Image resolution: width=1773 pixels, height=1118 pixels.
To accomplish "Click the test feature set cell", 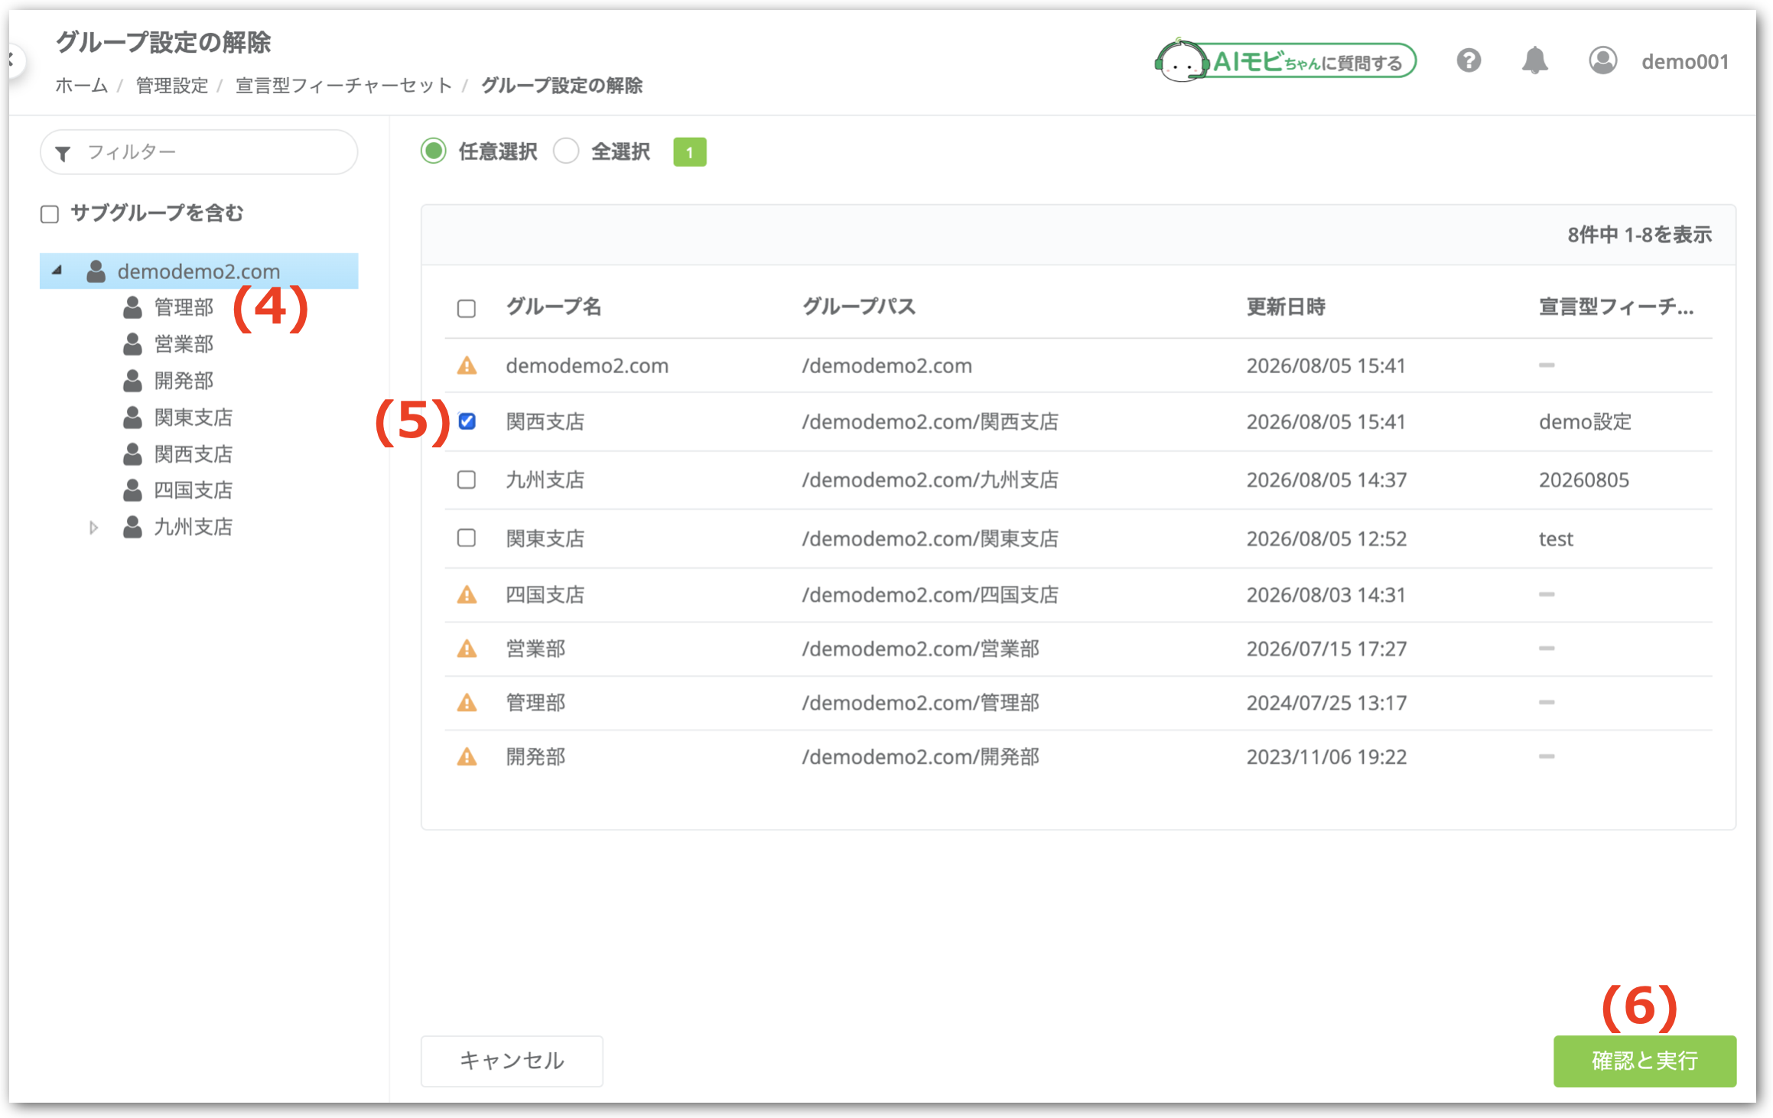I will (x=1556, y=538).
